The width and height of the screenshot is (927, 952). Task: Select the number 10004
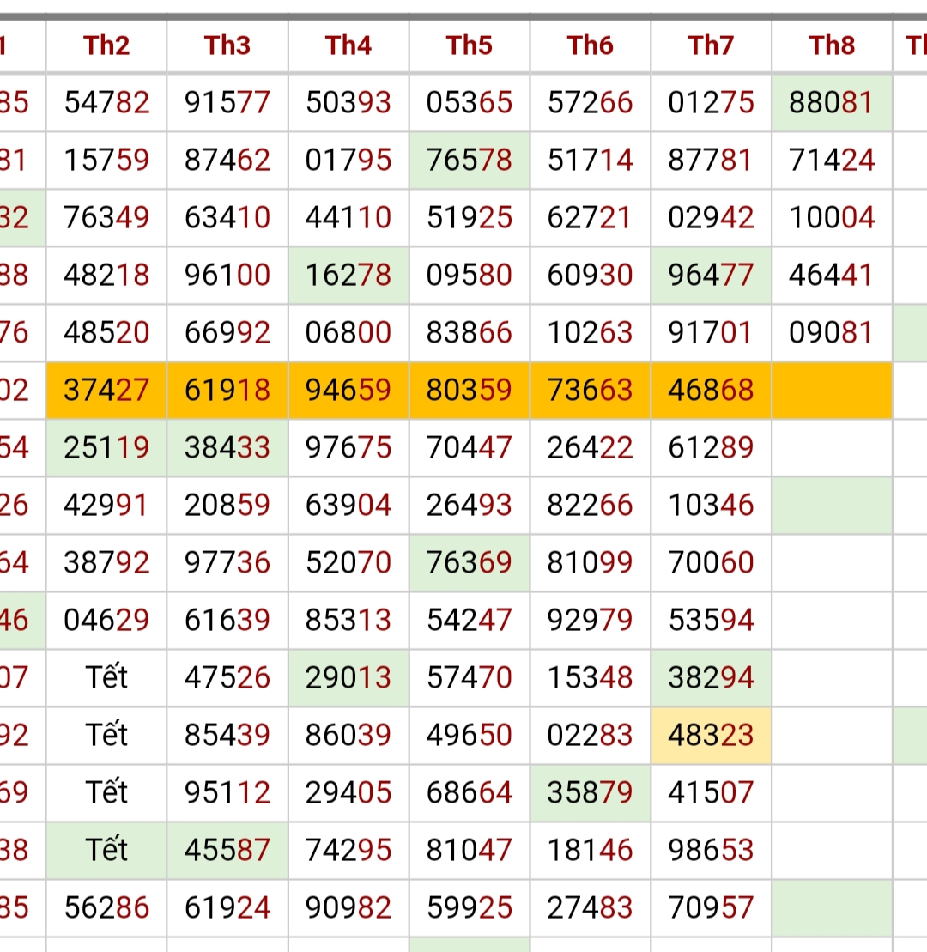(832, 217)
